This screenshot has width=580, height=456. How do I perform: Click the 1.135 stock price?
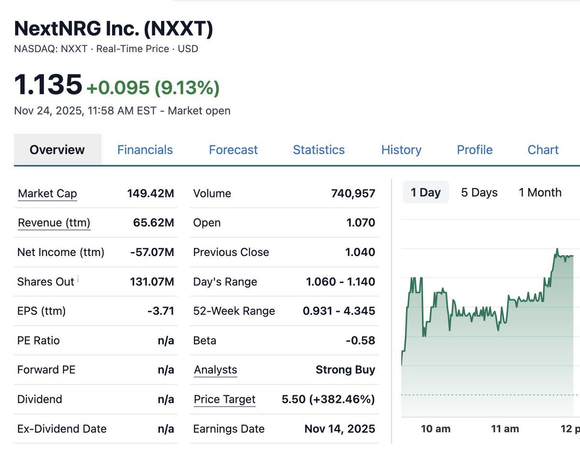(48, 84)
